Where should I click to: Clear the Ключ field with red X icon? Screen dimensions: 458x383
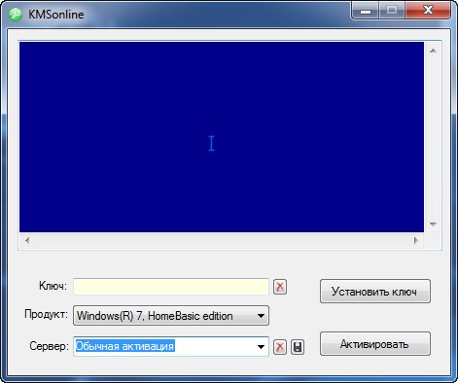[x=280, y=287]
